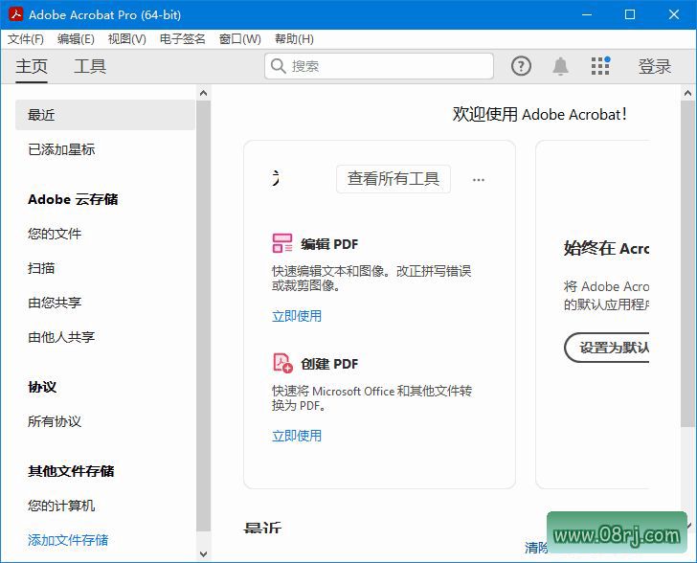Click 添加文件存储 link in sidebar
The image size is (697, 563).
point(68,540)
